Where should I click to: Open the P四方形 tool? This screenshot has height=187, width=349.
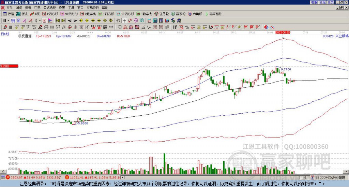pos(50,14)
